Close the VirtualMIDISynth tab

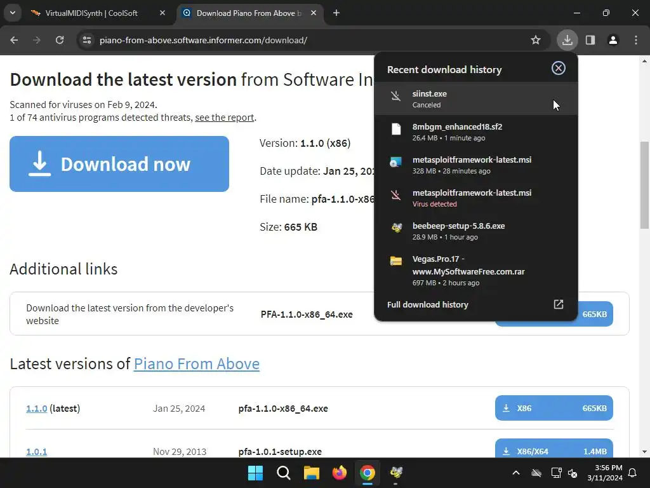[162, 13]
